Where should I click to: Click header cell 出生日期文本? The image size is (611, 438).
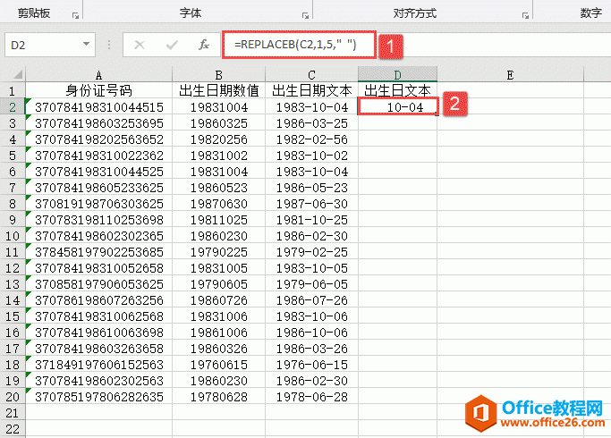[311, 90]
